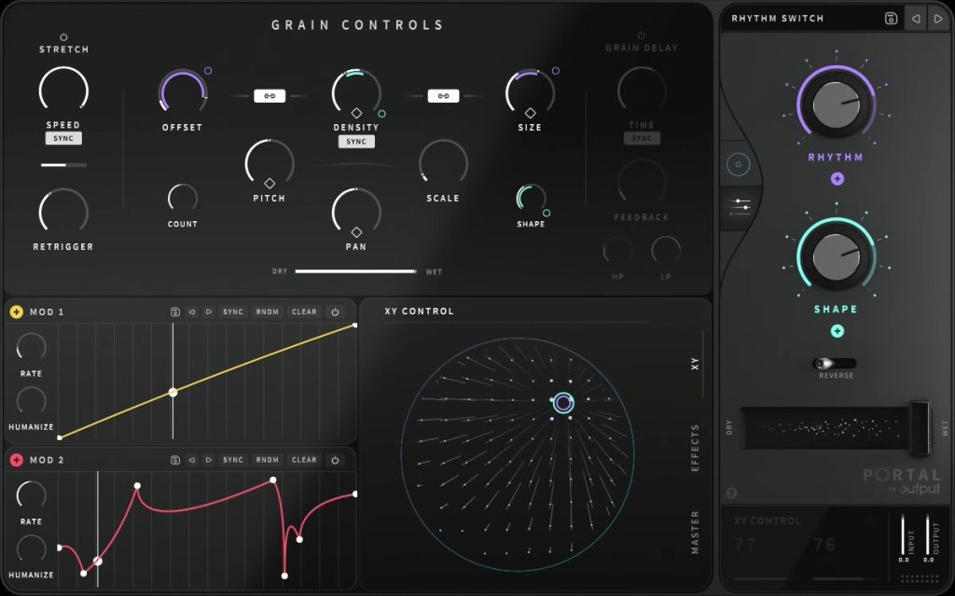
Task: Click the grain Dry/Wet horizontal slider
Action: pos(355,271)
